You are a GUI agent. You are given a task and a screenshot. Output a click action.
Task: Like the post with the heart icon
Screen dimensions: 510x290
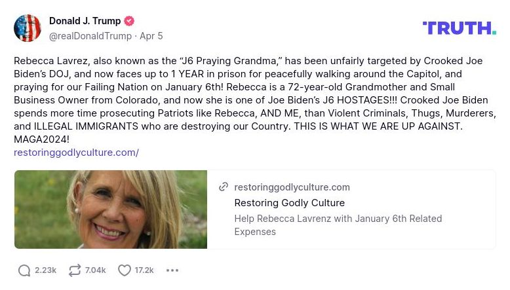(x=125, y=270)
